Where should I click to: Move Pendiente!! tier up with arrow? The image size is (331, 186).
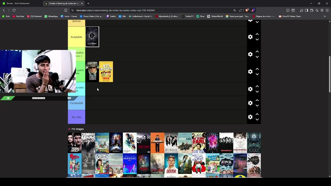(x=257, y=100)
